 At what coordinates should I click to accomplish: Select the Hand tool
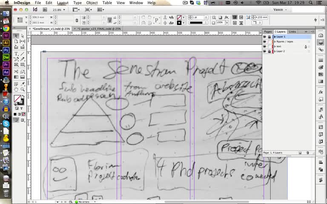16,90
